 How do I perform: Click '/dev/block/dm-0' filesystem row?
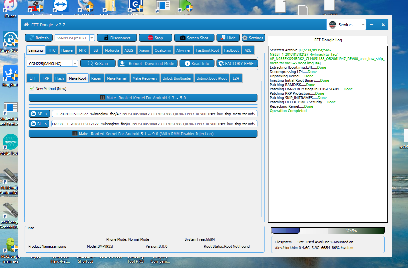[314, 248]
